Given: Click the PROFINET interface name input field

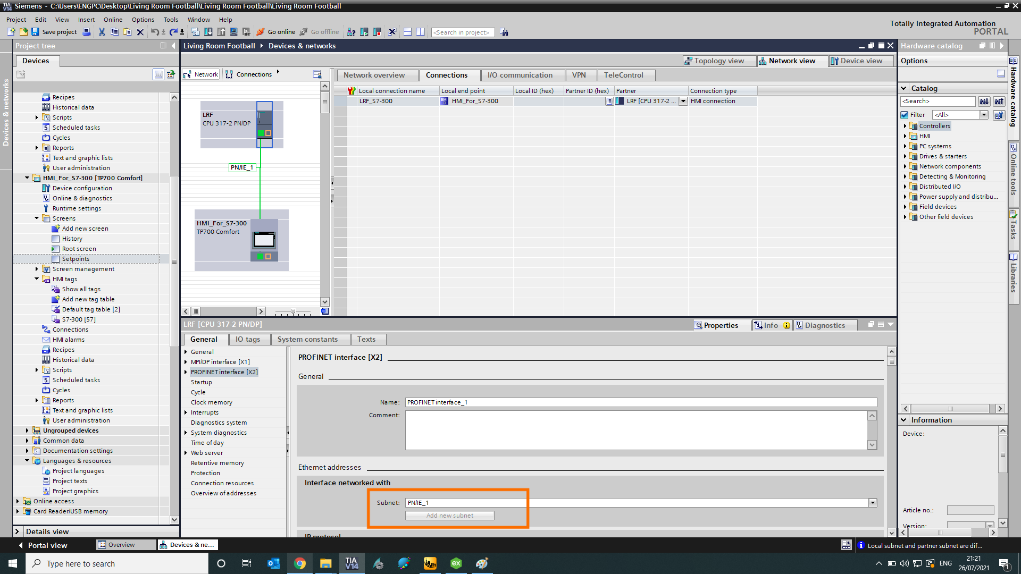Looking at the screenshot, I should tap(640, 402).
